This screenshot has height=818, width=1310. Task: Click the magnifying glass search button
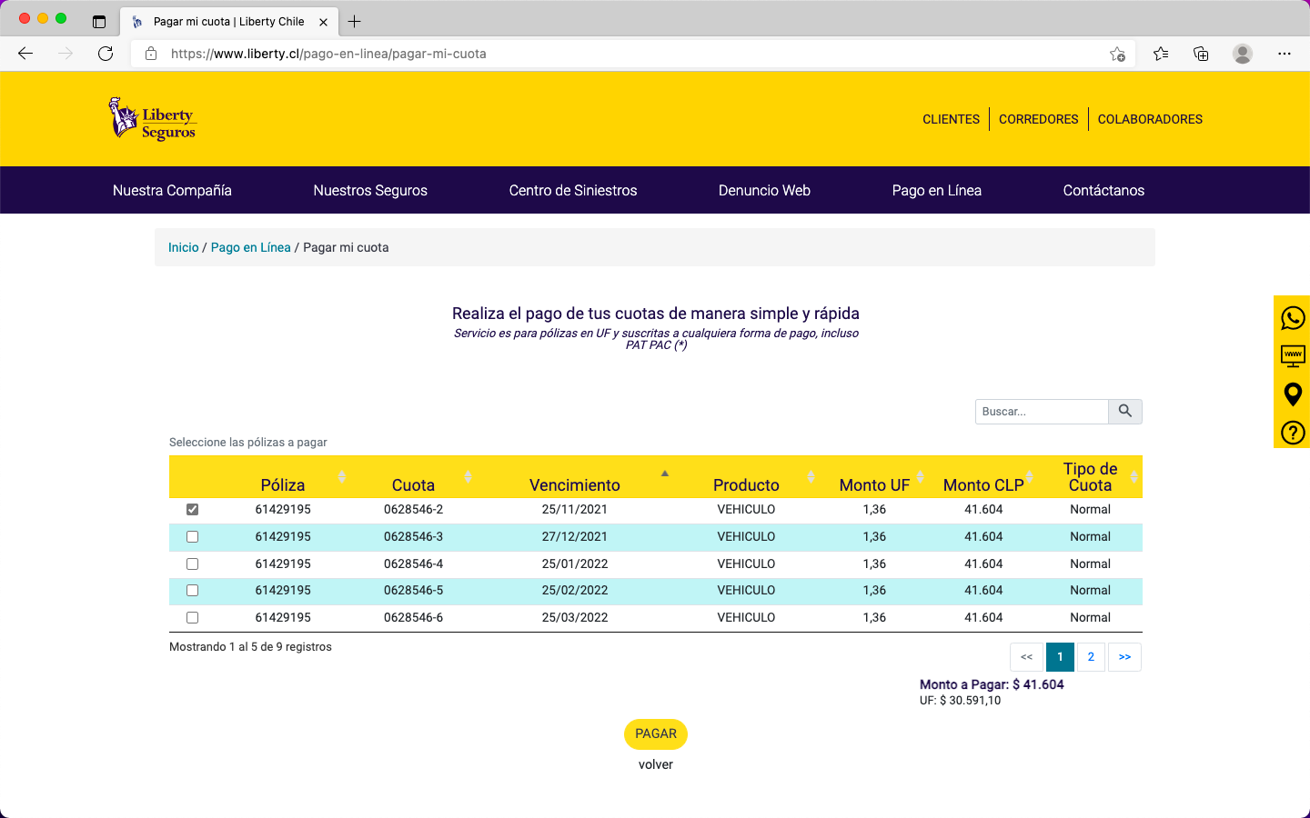coord(1124,412)
